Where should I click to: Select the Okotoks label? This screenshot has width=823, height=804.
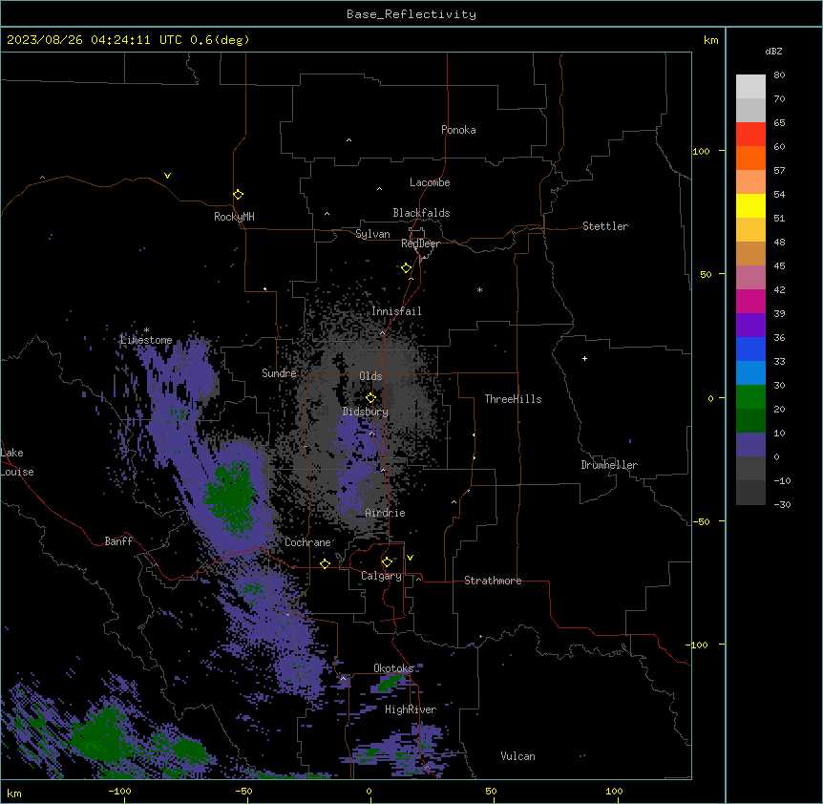click(393, 668)
